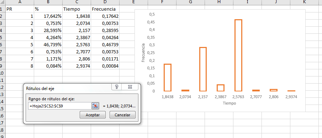
Task: Click the Frecuencia vertical axis title
Action: pyautogui.click(x=143, y=53)
